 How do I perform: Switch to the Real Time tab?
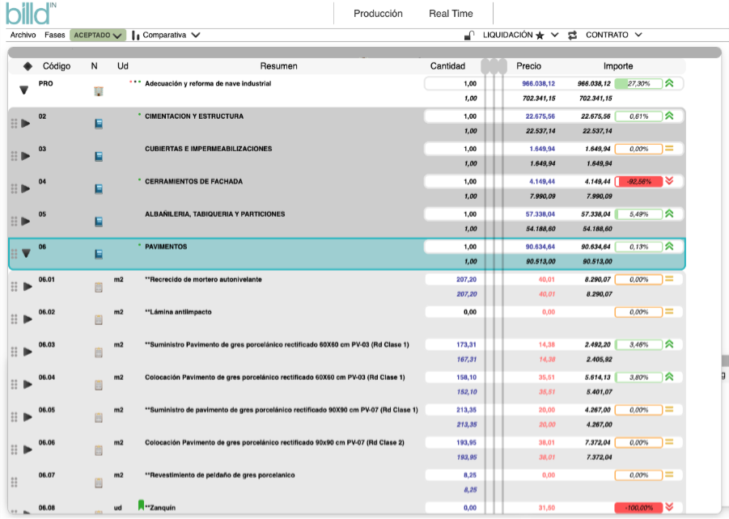click(x=451, y=14)
